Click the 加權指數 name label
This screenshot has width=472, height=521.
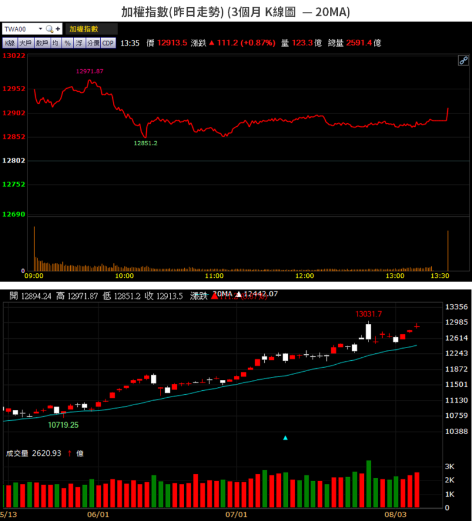83,29
